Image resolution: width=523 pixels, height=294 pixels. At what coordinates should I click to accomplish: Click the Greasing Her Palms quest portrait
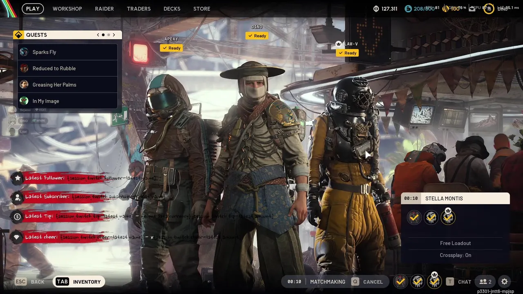(x=24, y=85)
